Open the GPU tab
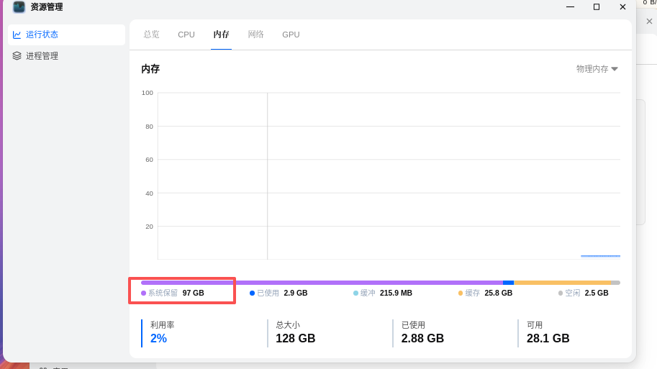Image resolution: width=657 pixels, height=369 pixels. click(x=291, y=35)
